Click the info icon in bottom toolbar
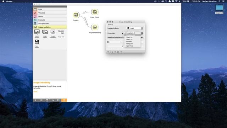The width and height of the screenshot is (227, 128). [35, 100]
